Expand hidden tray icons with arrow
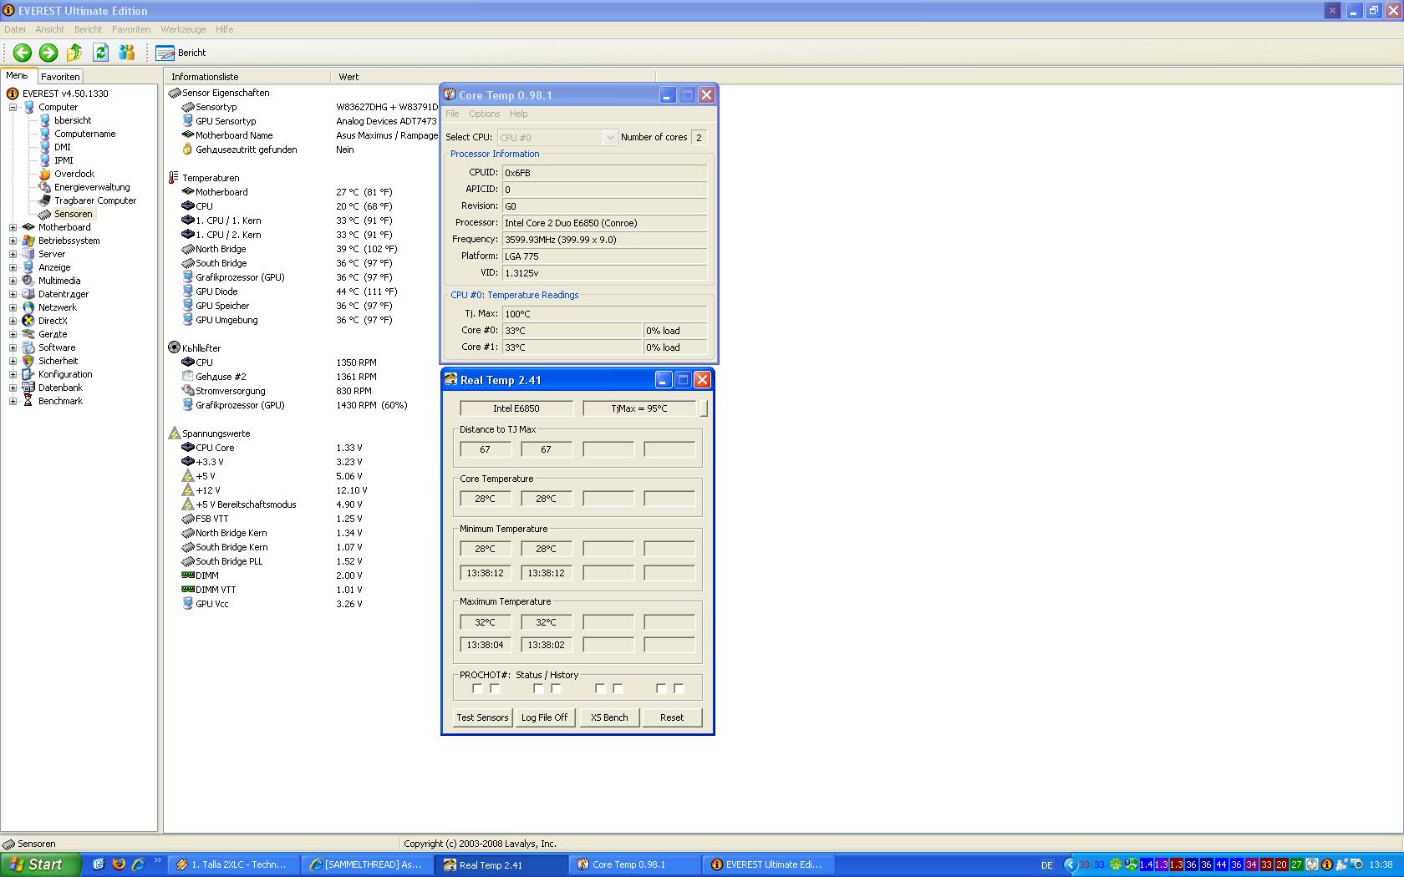 click(1070, 864)
